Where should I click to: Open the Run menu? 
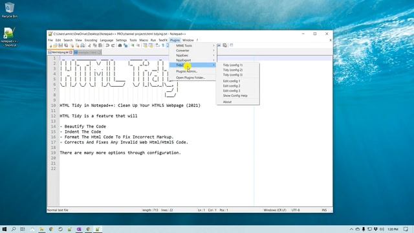click(153, 40)
